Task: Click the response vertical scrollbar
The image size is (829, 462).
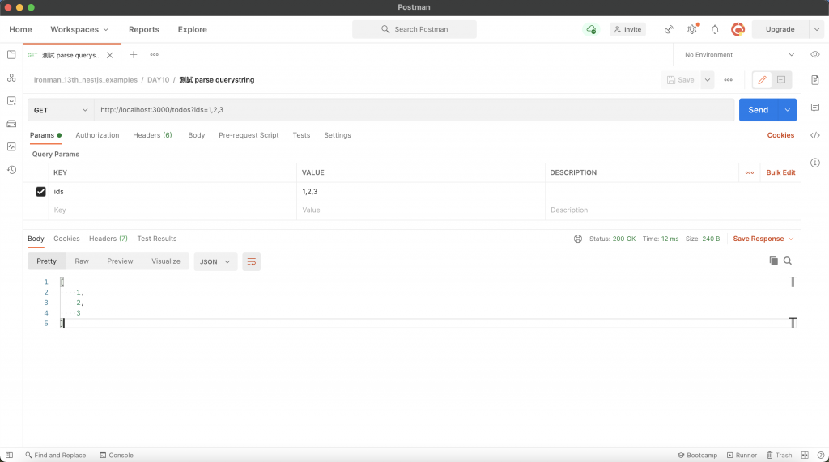Action: [x=792, y=282]
